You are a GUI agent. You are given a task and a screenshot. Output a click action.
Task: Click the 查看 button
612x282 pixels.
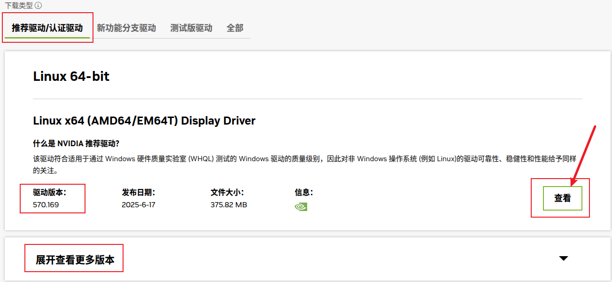pyautogui.click(x=562, y=198)
